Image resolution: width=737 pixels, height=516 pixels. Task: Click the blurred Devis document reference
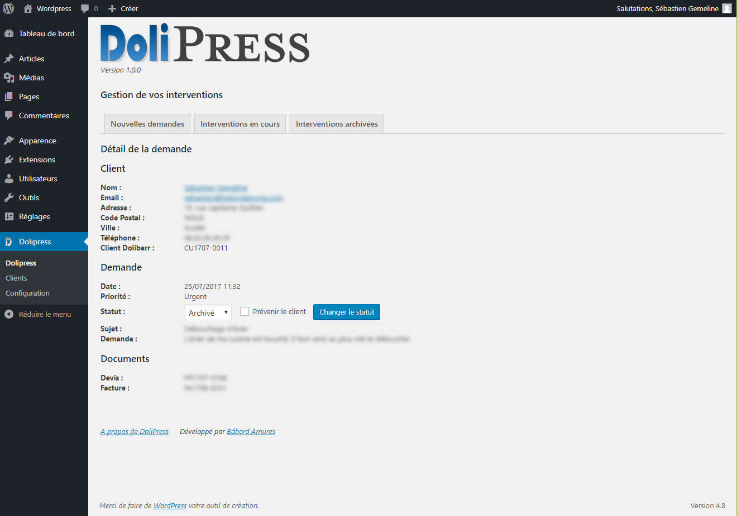pyautogui.click(x=205, y=378)
